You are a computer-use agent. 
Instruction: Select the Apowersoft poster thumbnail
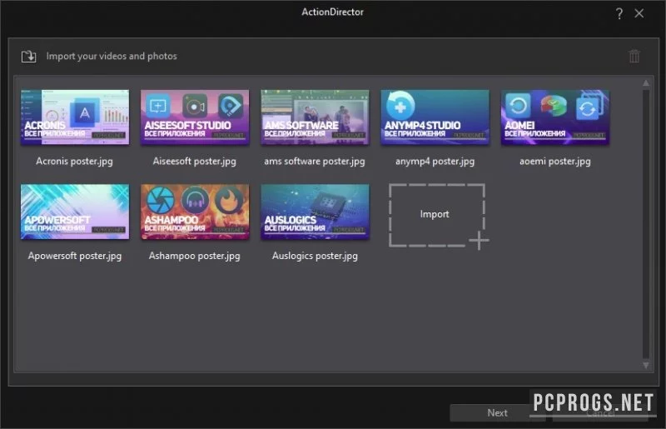pos(75,212)
